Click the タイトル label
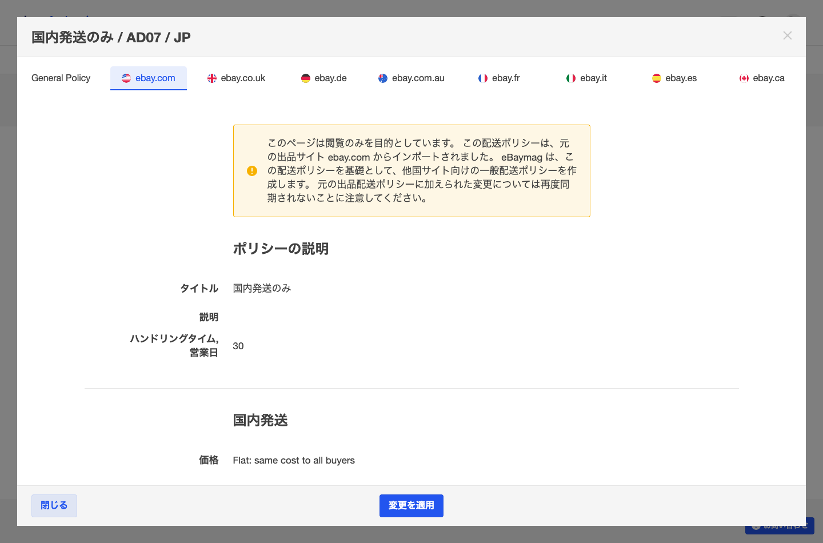 (199, 288)
